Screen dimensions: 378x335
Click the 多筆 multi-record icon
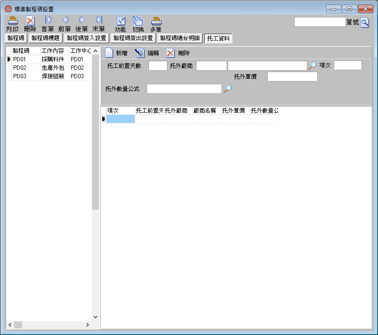[x=156, y=21]
